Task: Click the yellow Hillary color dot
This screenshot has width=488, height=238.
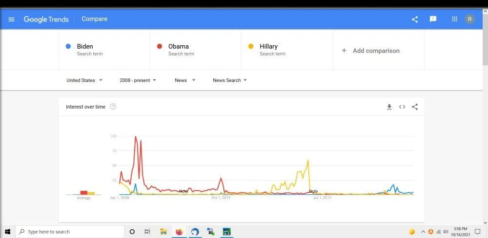Action: click(251, 47)
